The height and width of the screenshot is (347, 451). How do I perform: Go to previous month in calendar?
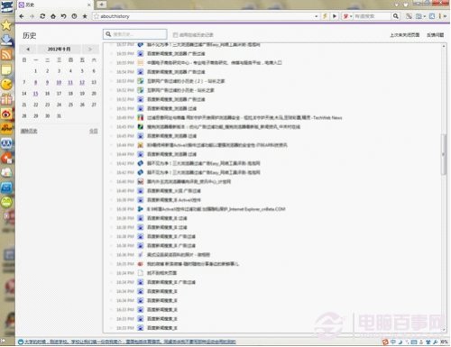pos(28,49)
